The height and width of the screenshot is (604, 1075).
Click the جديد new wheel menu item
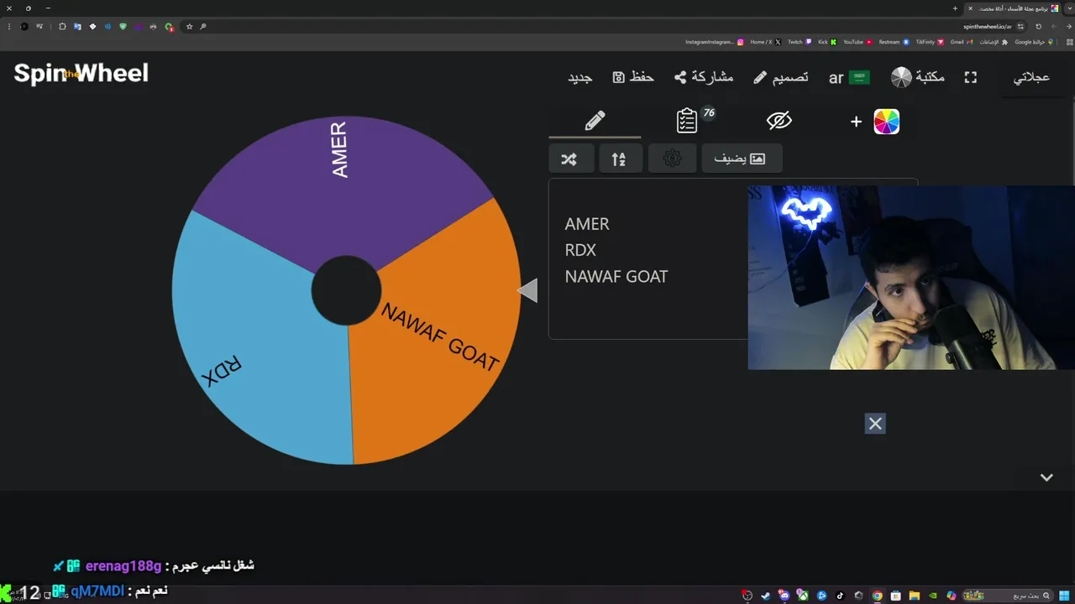(580, 77)
